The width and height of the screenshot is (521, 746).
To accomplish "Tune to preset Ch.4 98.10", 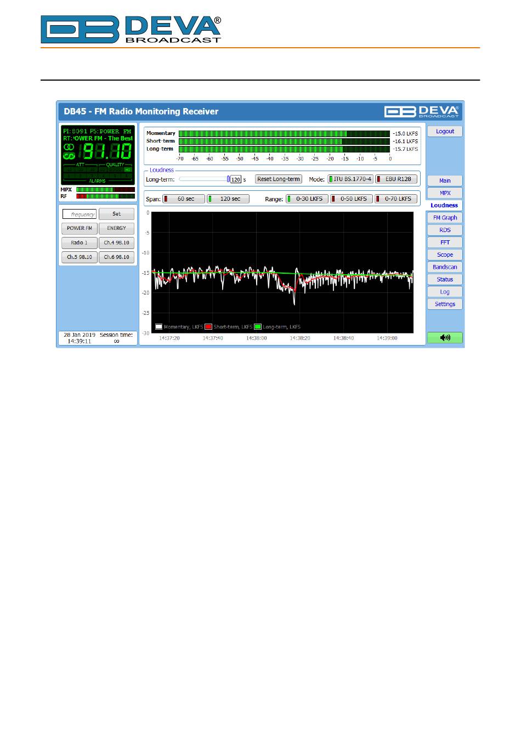I will point(116,242).
